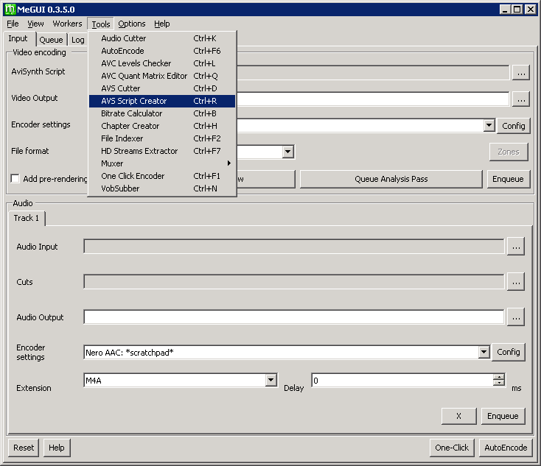Viewport: 541px width, 466px height.
Task: Open the audio encoder Config dialog
Action: click(x=508, y=352)
